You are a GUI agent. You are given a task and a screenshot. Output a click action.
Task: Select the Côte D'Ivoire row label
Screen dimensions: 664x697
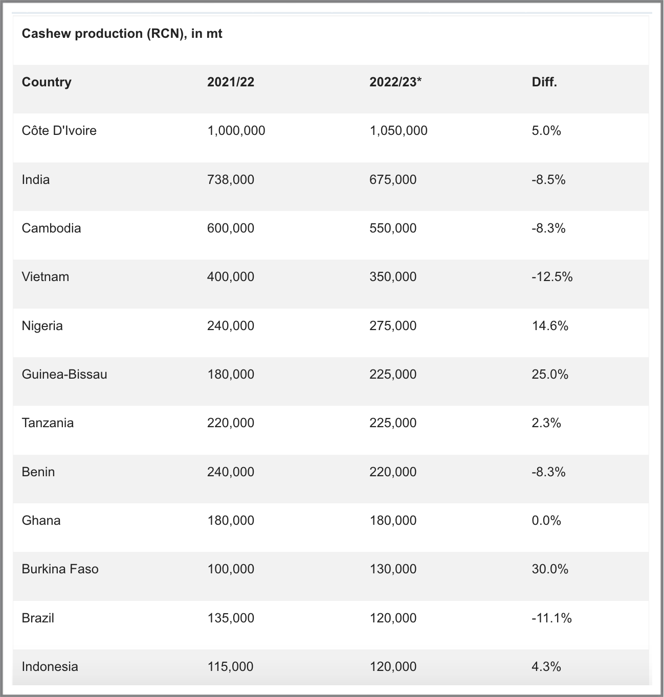click(59, 131)
